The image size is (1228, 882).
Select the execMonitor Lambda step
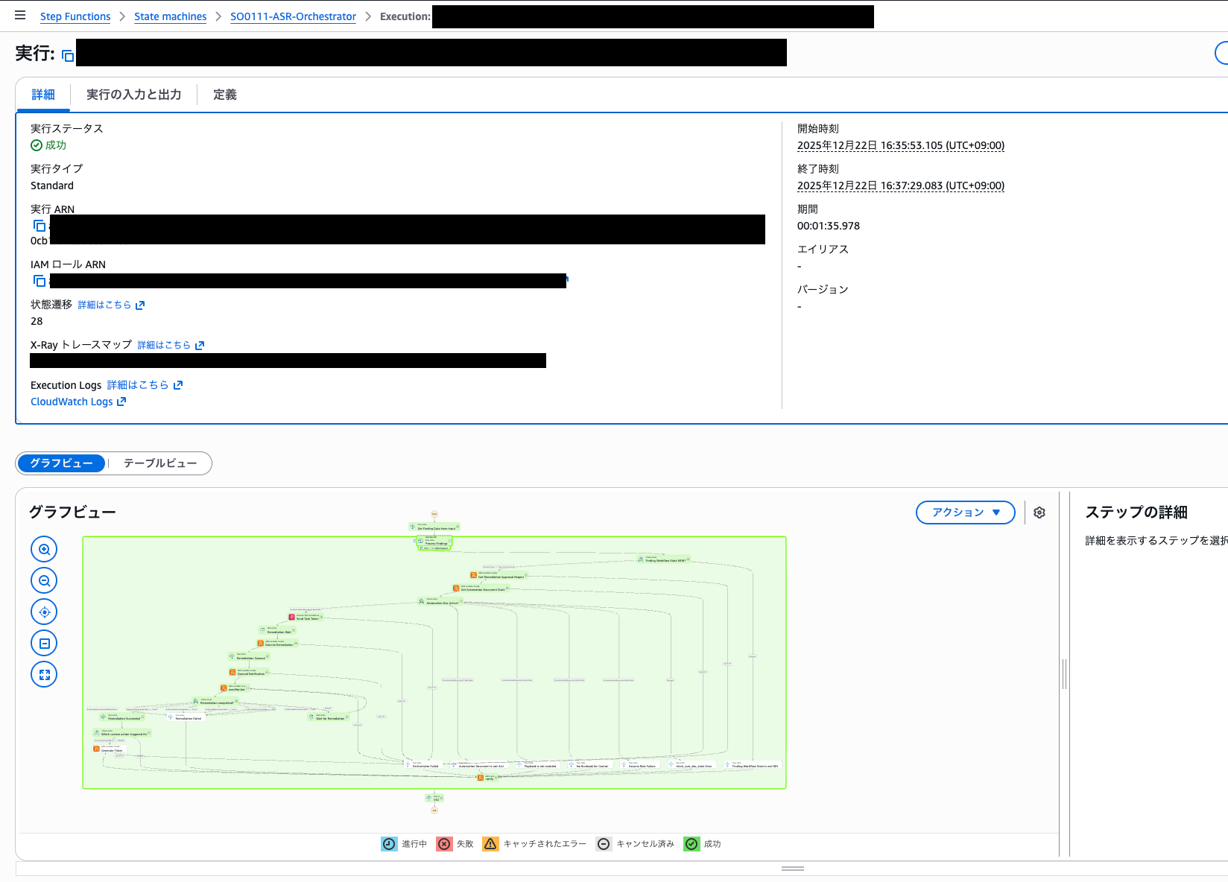[235, 688]
